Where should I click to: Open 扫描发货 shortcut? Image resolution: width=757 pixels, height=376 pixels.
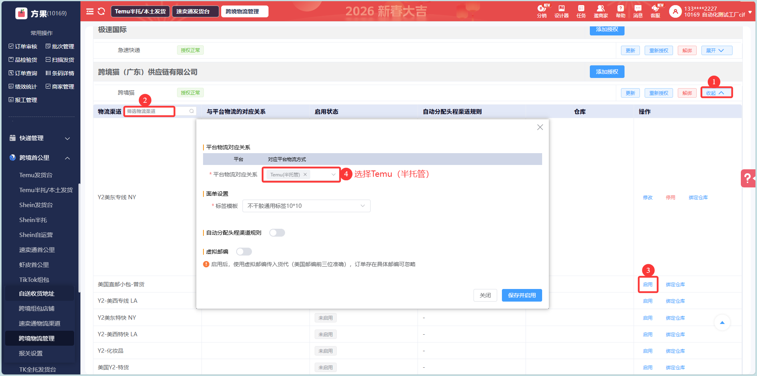pyautogui.click(x=60, y=60)
